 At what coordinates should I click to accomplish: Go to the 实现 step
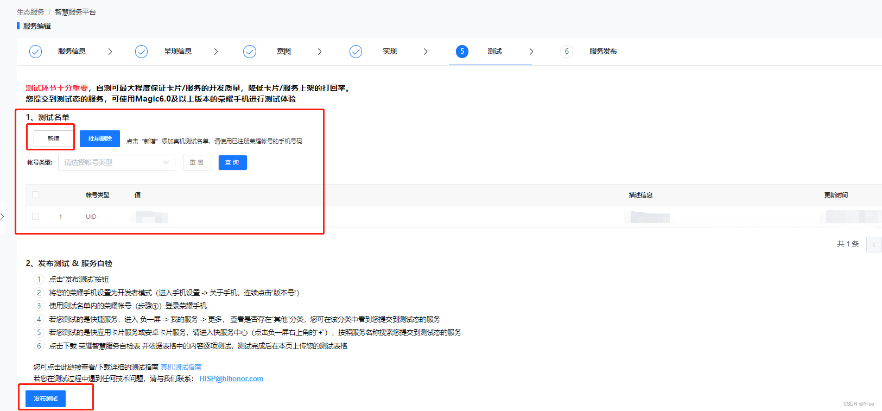pos(390,52)
